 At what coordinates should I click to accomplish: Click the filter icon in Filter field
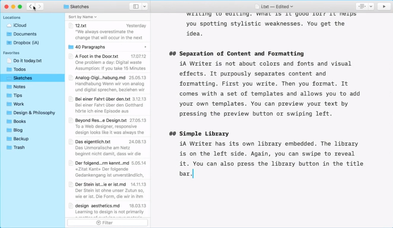tap(99, 223)
